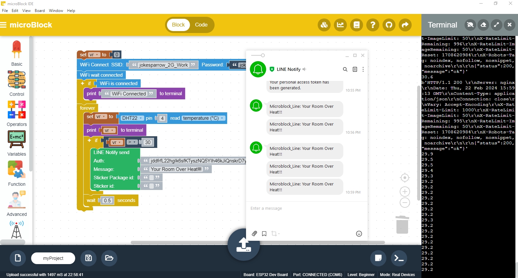
Task: Open vr dropdown in set-to-DHT22 block
Action: click(100, 117)
